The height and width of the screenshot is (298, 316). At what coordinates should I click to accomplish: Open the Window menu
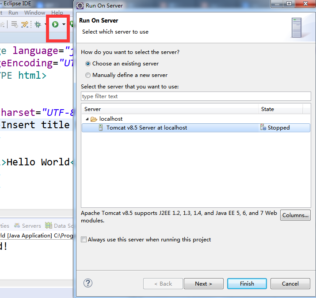(34, 13)
